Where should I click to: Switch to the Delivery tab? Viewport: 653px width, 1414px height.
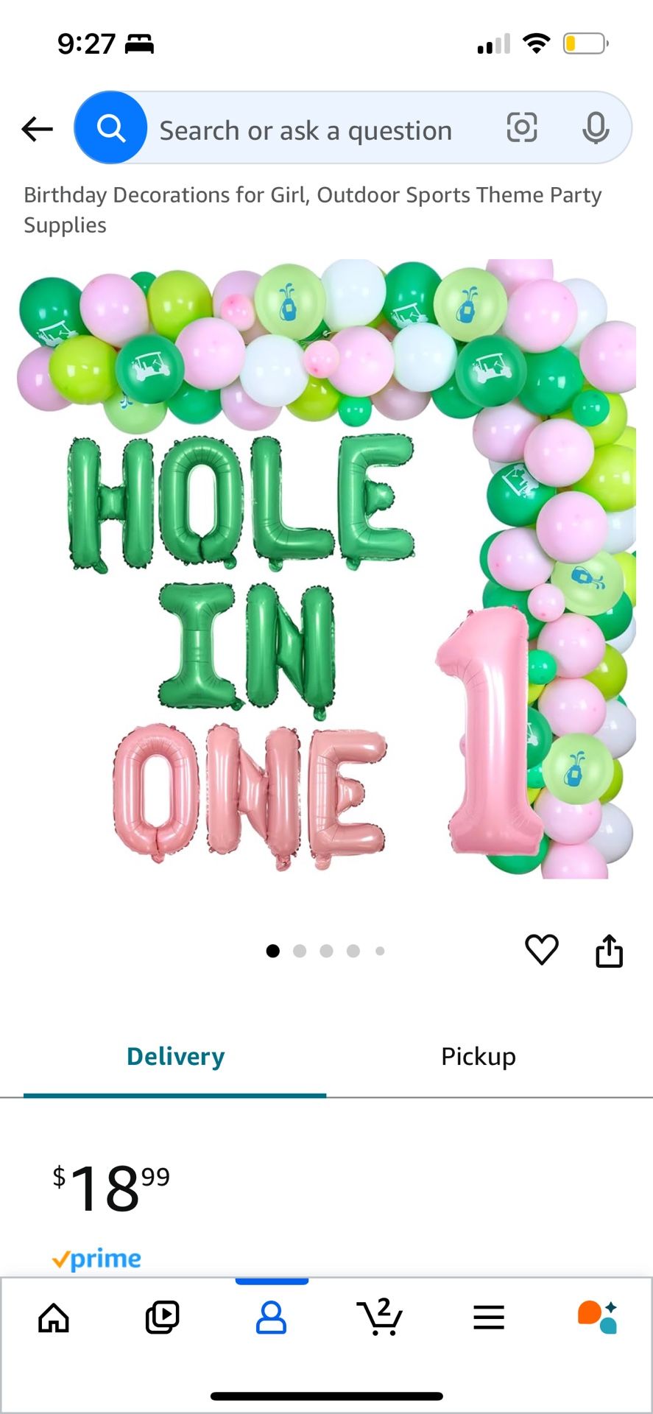pos(175,1056)
